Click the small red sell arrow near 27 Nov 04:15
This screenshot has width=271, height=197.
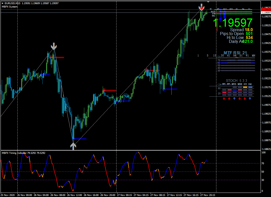[x=147, y=70]
